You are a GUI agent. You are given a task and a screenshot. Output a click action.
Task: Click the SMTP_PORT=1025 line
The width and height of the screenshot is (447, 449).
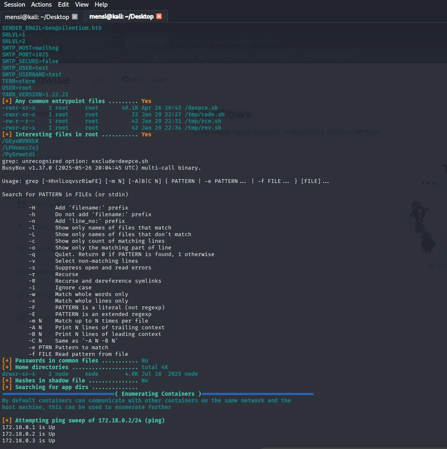[25, 54]
